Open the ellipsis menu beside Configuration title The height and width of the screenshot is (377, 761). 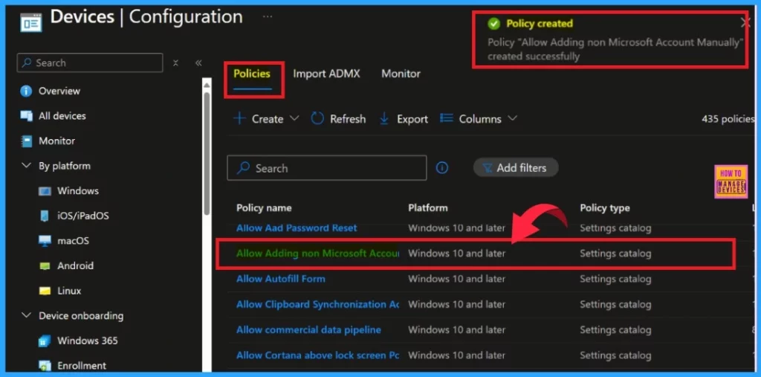(268, 16)
